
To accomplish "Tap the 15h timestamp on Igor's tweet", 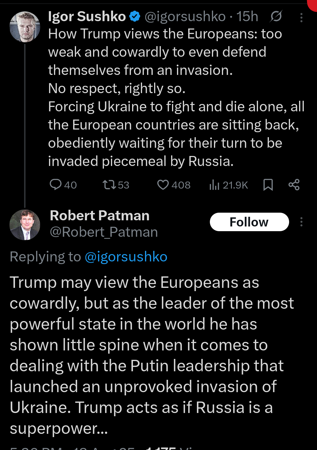I will click(x=247, y=16).
